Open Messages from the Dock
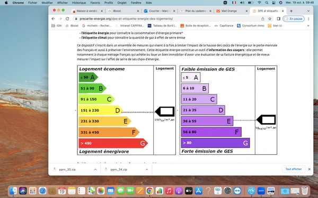The image size is (318, 198). [x=120, y=191]
